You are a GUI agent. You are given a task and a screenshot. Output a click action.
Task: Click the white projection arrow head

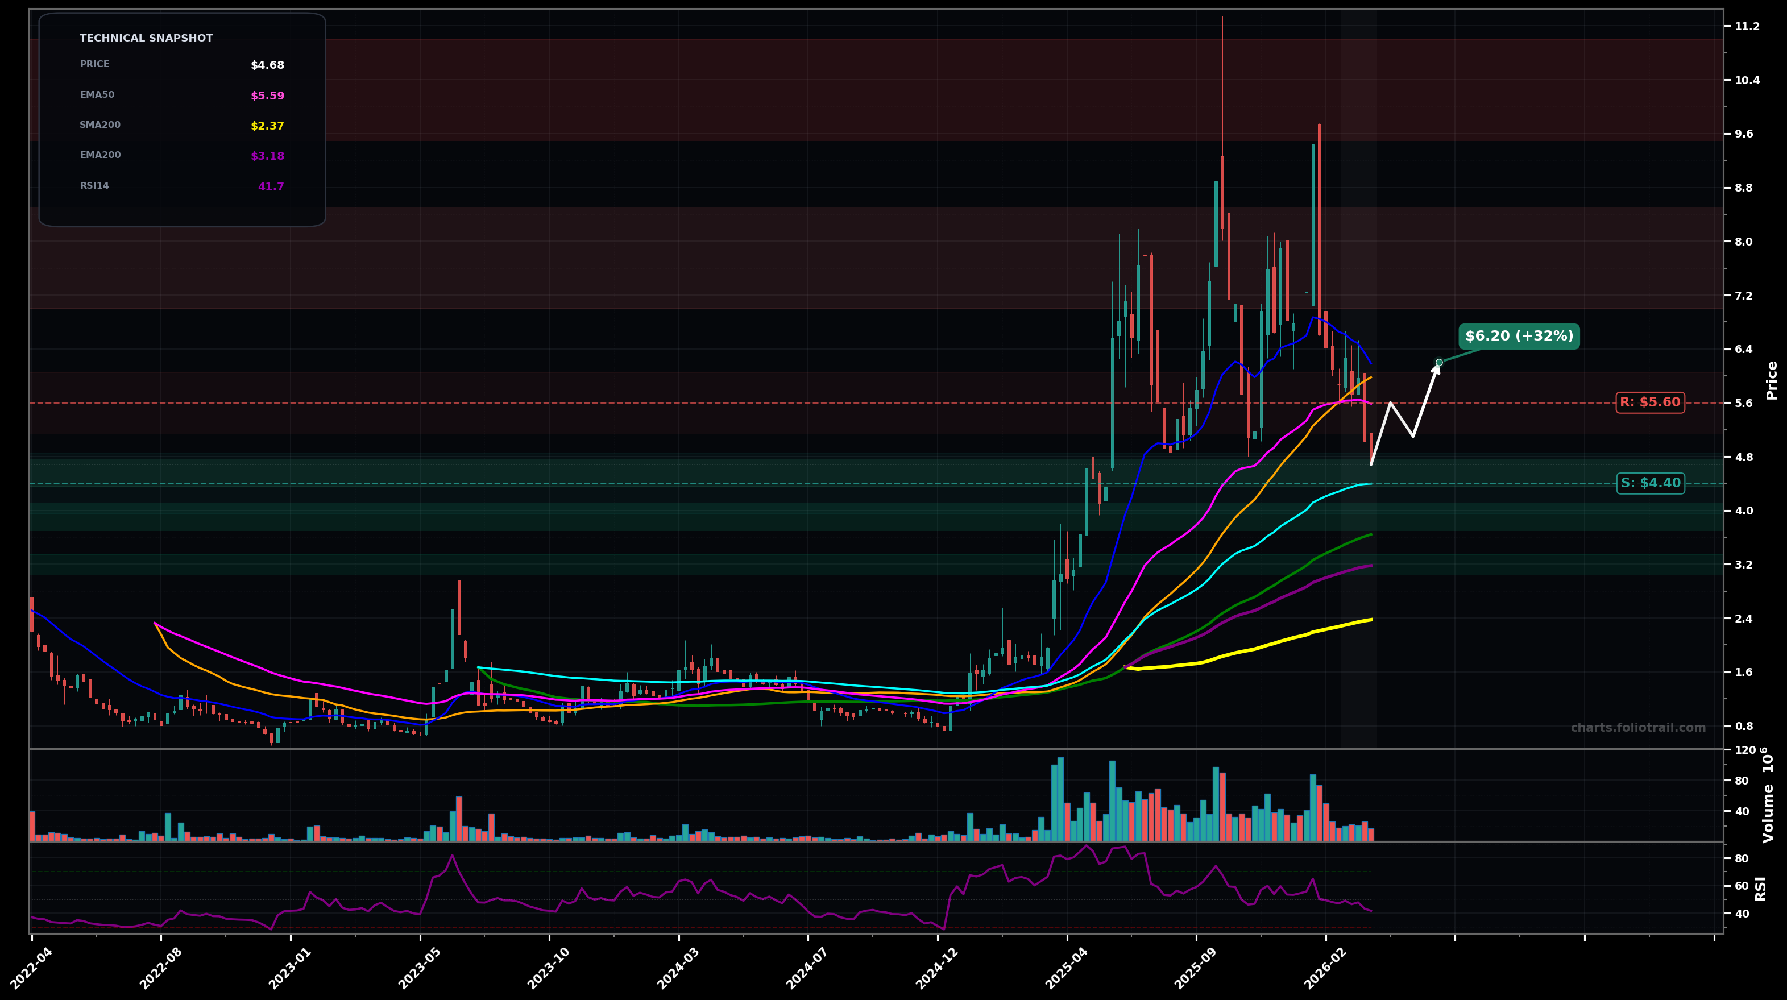[x=1437, y=370]
